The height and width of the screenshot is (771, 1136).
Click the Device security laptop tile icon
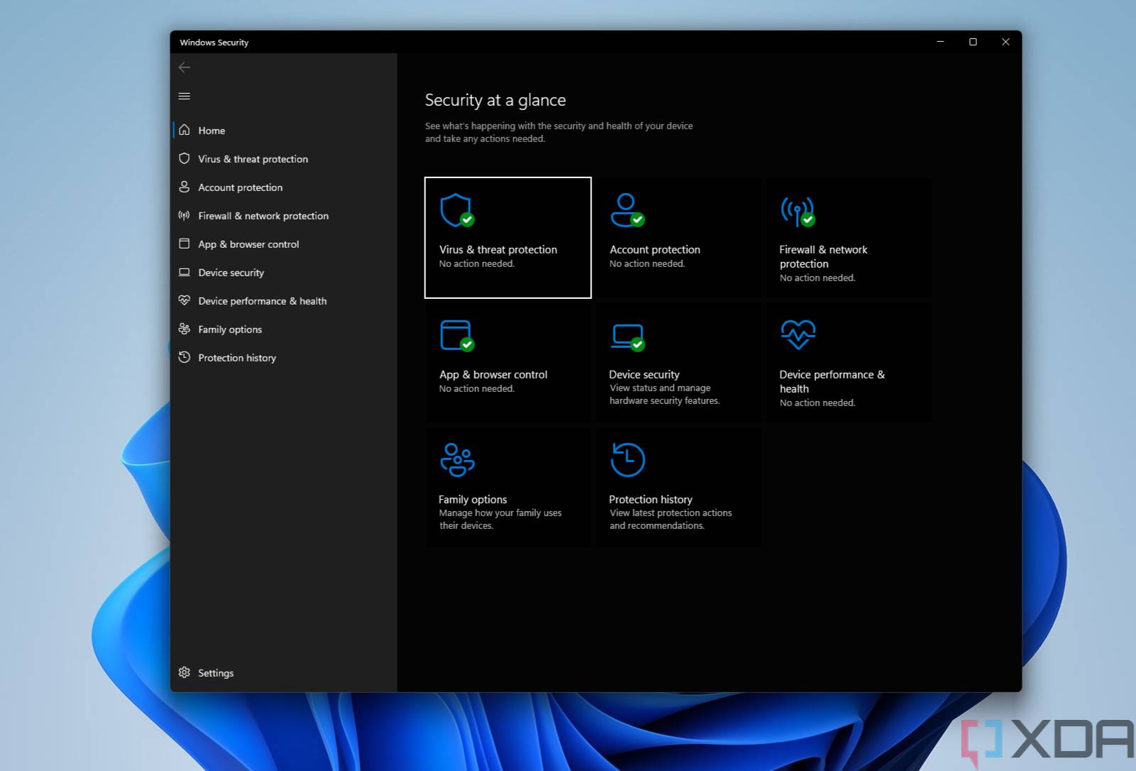click(627, 337)
